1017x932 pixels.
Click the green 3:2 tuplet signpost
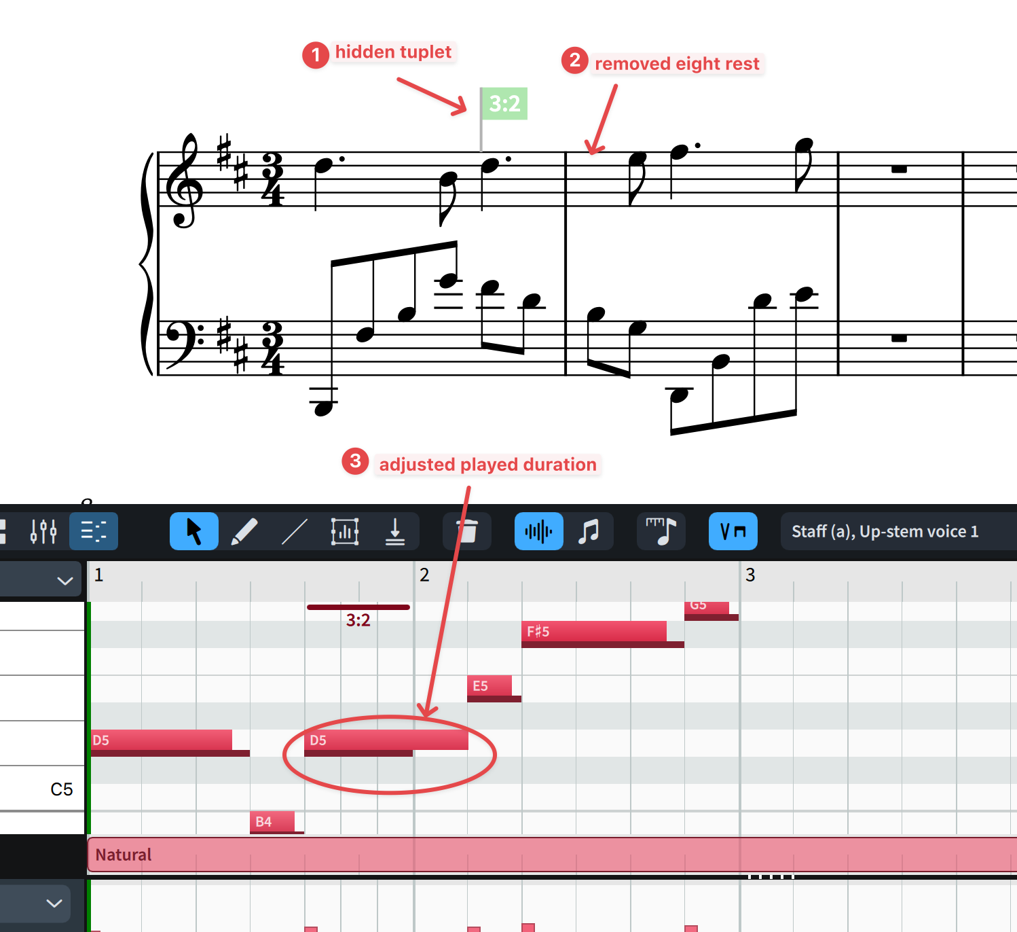tap(504, 103)
